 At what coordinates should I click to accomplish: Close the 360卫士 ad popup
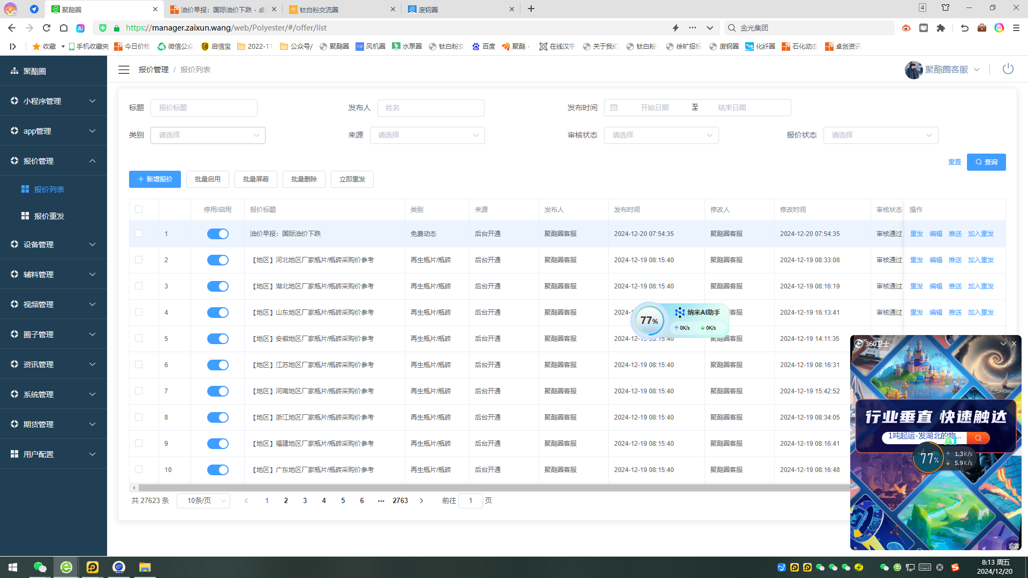click(1014, 344)
